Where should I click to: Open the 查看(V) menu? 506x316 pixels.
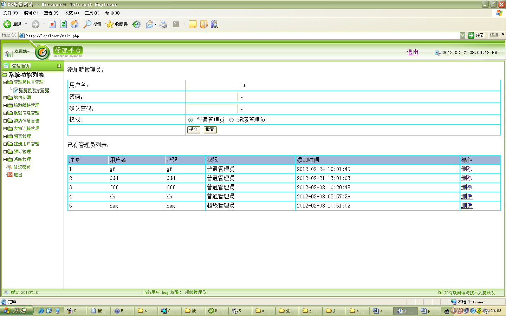point(51,13)
